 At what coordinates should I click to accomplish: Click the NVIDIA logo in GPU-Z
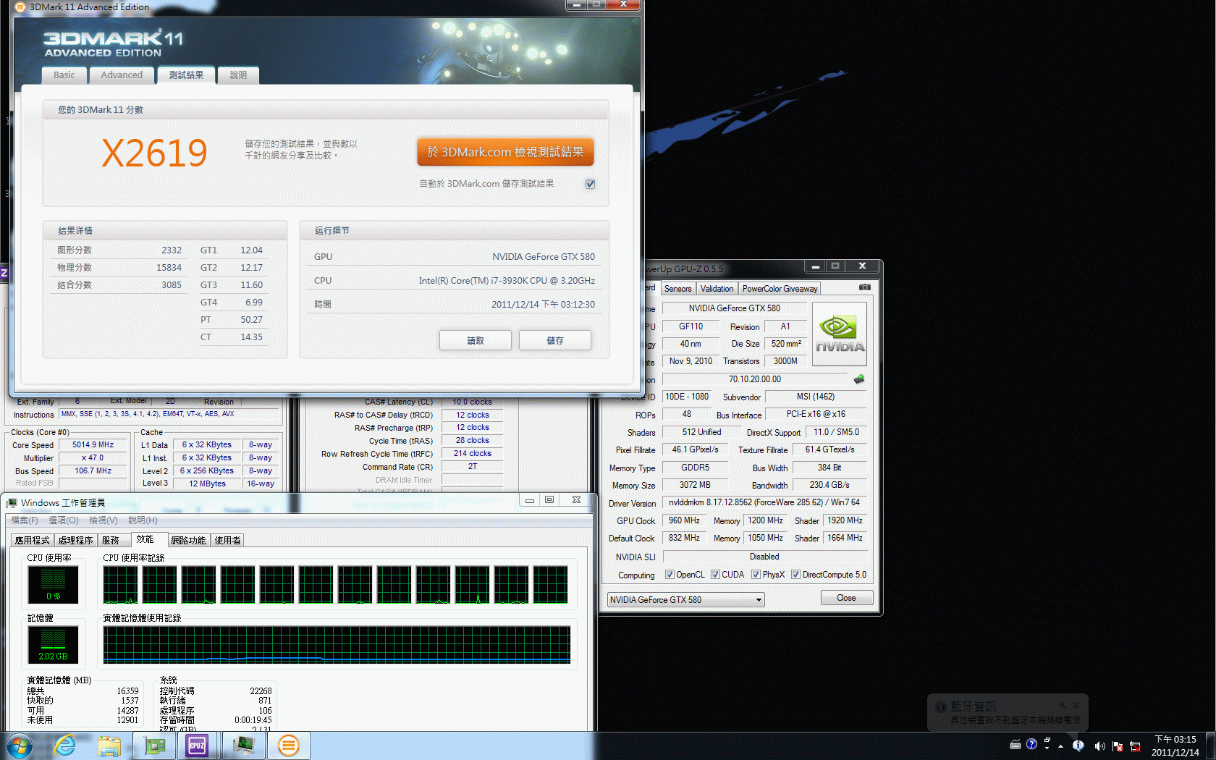(840, 334)
